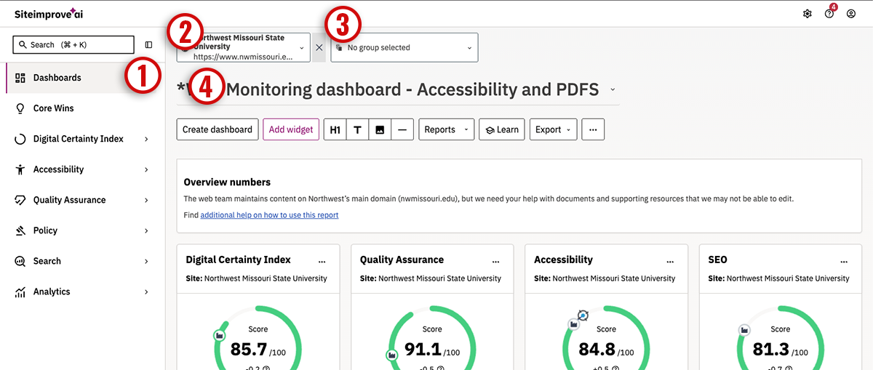Open the Reports dropdown

(446, 129)
